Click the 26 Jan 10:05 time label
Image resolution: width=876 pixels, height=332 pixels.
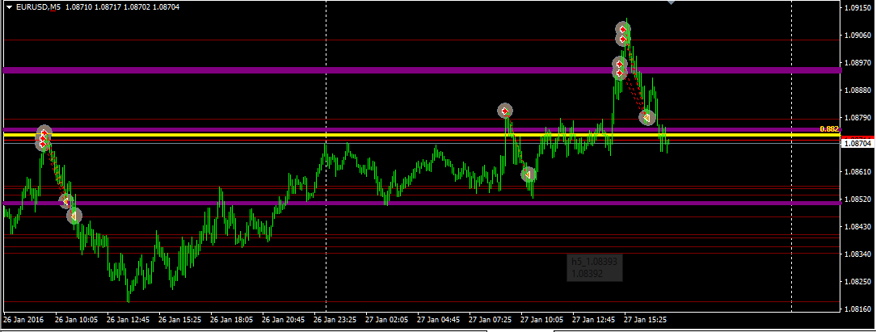77,320
